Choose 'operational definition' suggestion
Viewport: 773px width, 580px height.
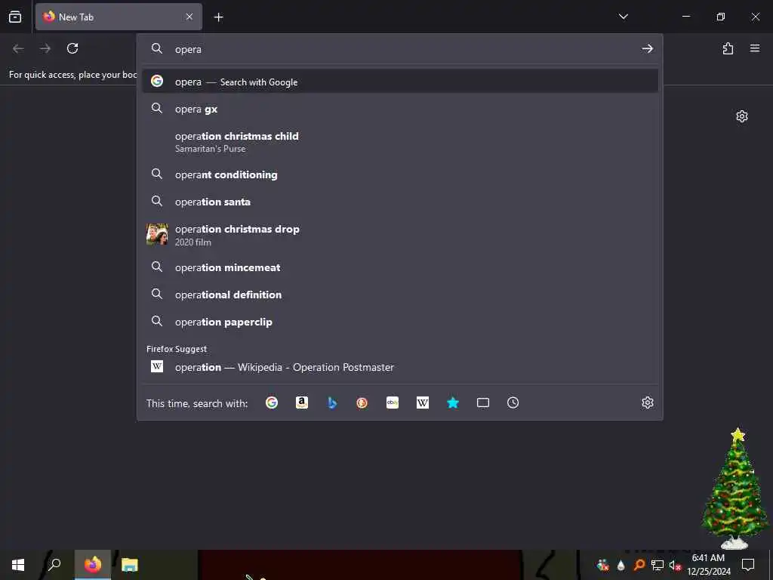400,295
